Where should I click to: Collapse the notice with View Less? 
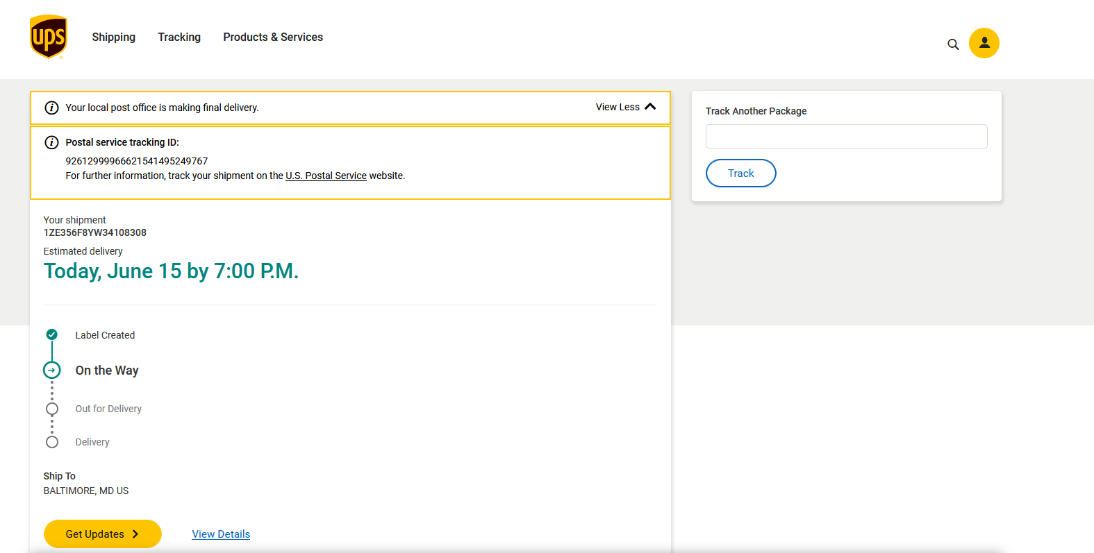point(618,107)
